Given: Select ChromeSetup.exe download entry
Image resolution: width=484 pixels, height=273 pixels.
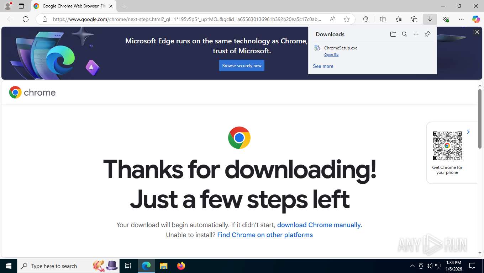Looking at the screenshot, I should pyautogui.click(x=372, y=51).
